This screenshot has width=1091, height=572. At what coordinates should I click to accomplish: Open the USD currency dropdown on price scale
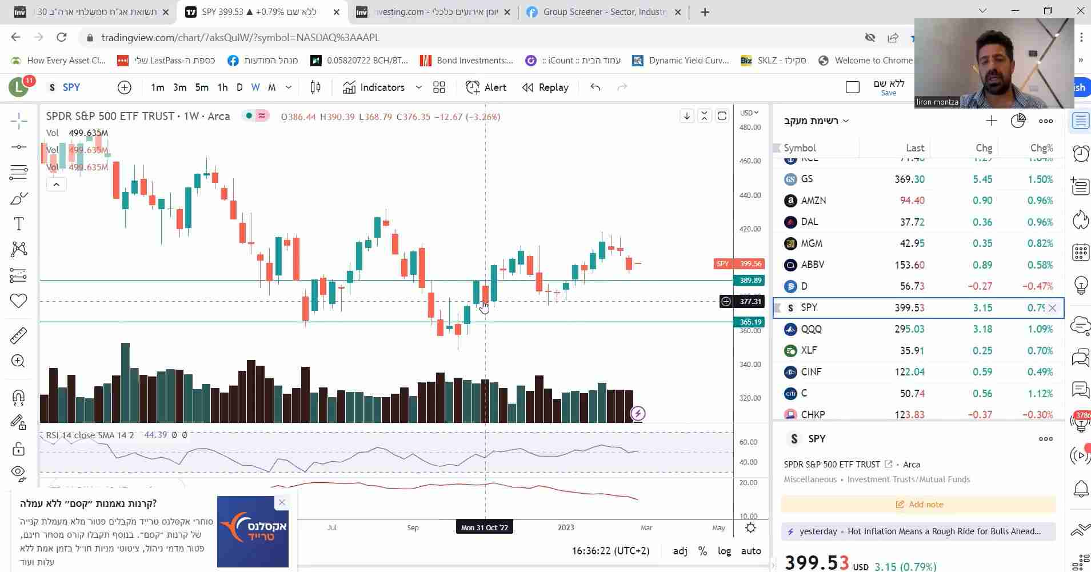coord(749,113)
